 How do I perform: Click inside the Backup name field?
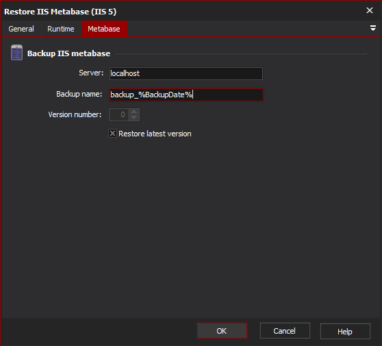pos(186,95)
